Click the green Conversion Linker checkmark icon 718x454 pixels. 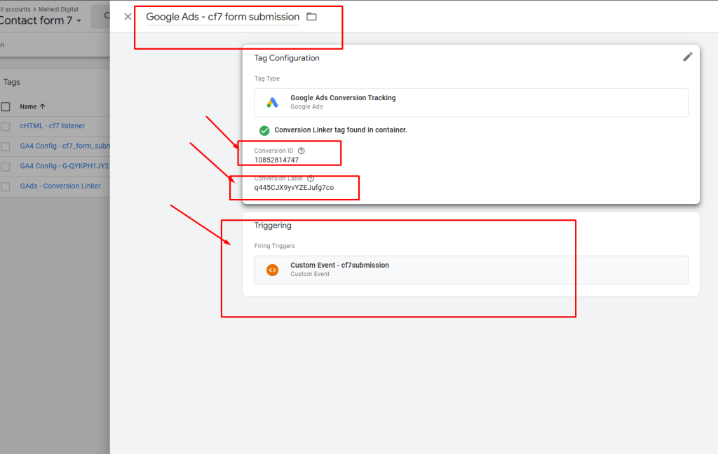264,130
